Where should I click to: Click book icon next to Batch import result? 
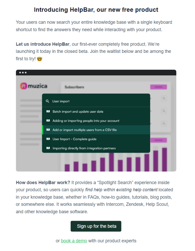point(48,111)
